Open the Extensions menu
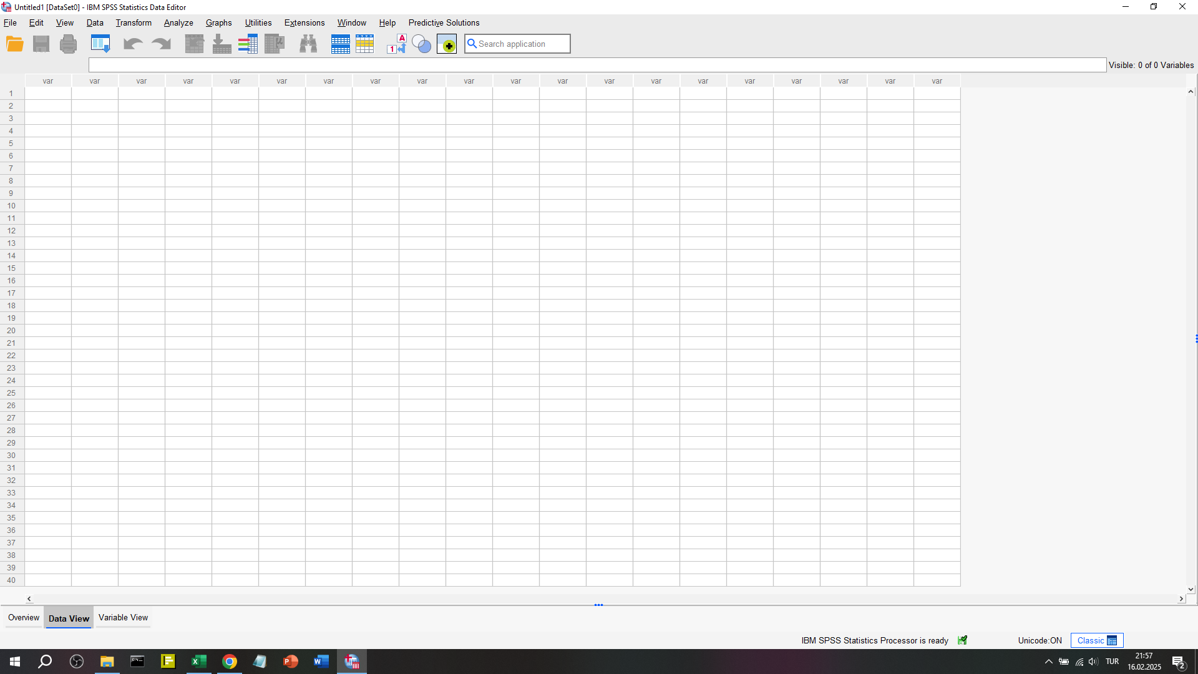The image size is (1198, 674). 304,22
